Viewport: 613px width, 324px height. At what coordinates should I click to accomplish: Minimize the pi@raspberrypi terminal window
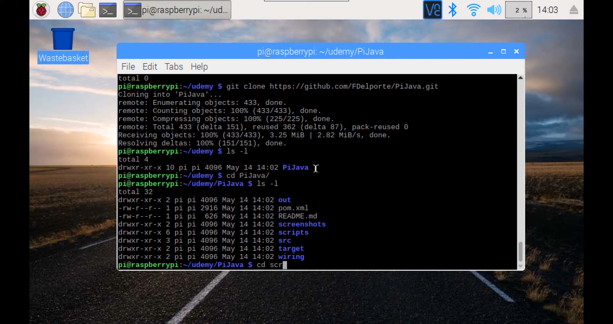pos(490,51)
